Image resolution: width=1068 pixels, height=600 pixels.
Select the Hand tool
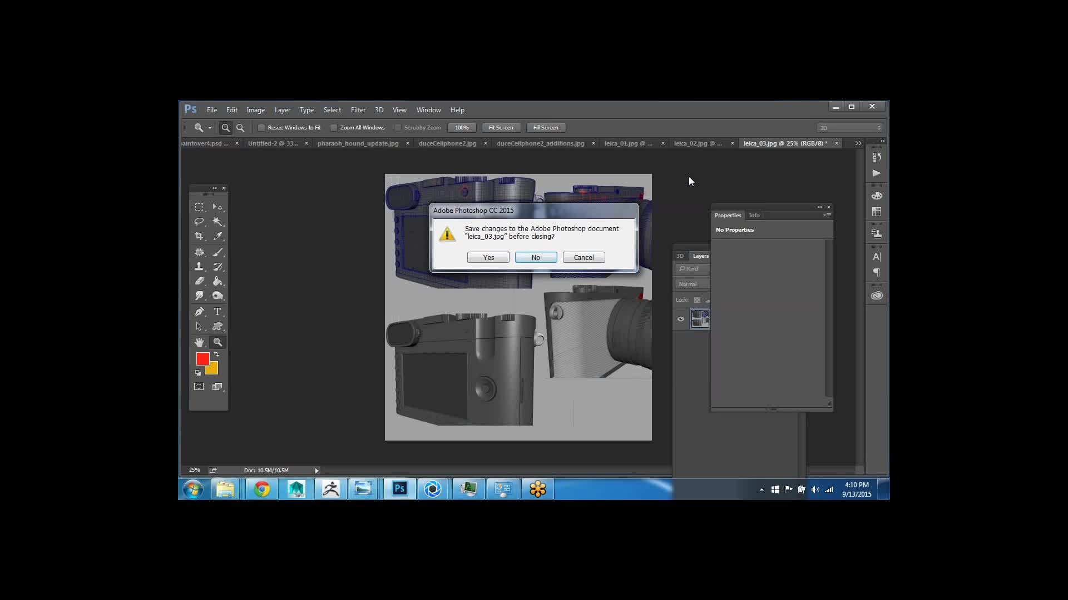pyautogui.click(x=199, y=342)
